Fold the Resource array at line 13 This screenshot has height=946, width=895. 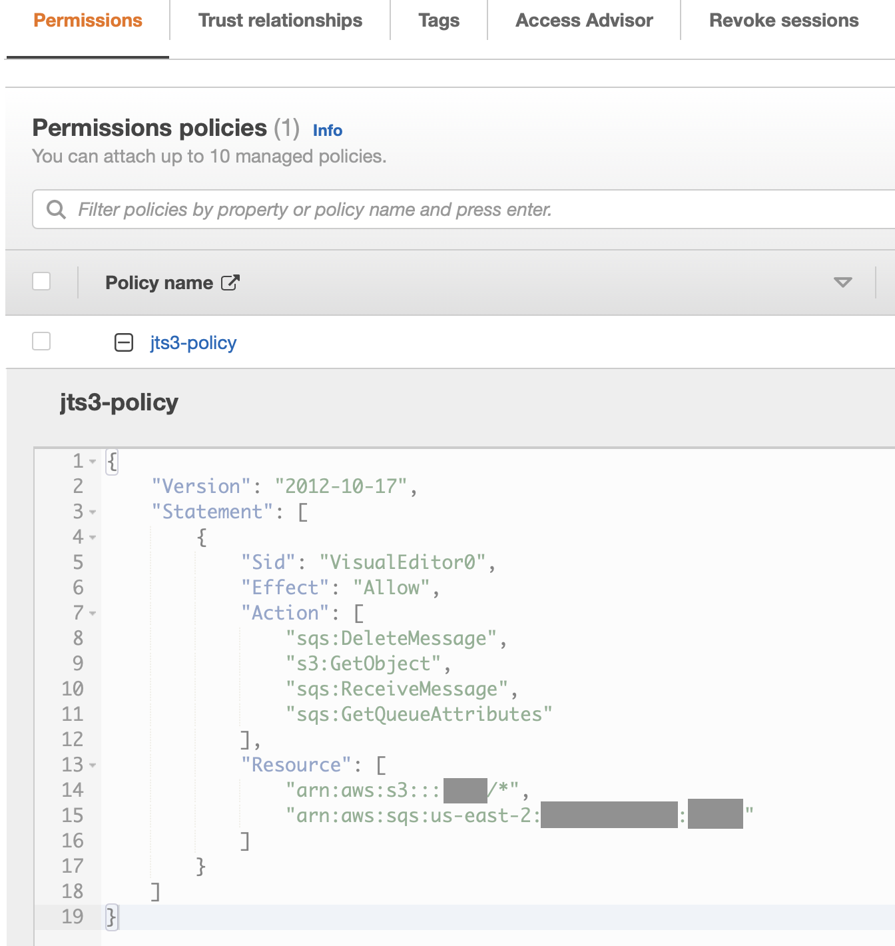click(93, 765)
